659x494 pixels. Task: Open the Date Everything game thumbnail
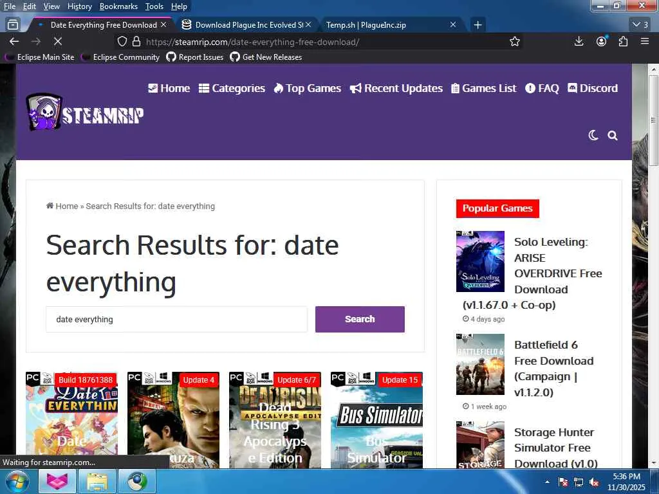(71, 419)
